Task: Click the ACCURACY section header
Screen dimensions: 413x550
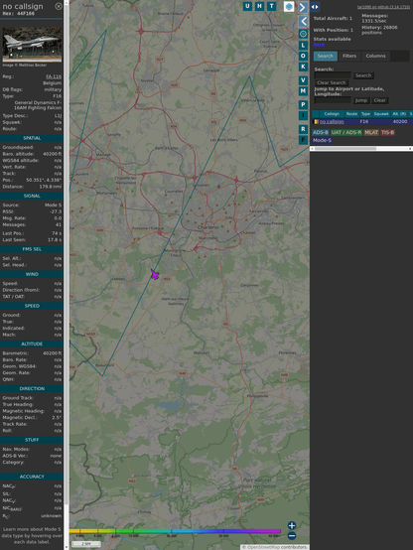Action: tap(32, 477)
